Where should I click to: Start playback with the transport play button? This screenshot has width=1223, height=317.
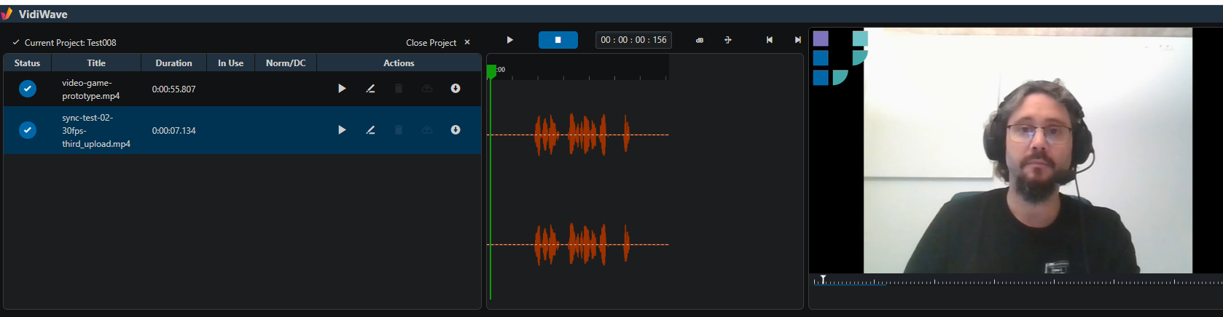pyautogui.click(x=509, y=40)
